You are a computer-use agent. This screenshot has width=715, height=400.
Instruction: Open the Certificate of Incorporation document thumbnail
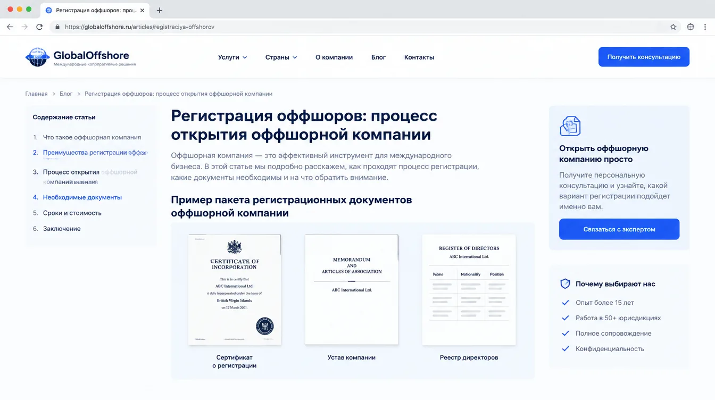(x=235, y=290)
